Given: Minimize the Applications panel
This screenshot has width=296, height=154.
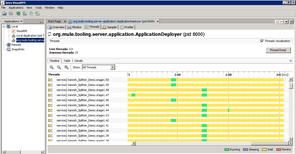Looking at the screenshot, I should (41, 21).
